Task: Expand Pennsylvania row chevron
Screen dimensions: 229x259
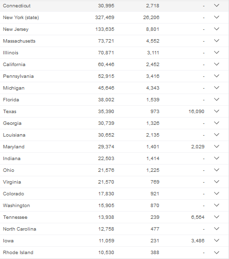Action: 217,76
